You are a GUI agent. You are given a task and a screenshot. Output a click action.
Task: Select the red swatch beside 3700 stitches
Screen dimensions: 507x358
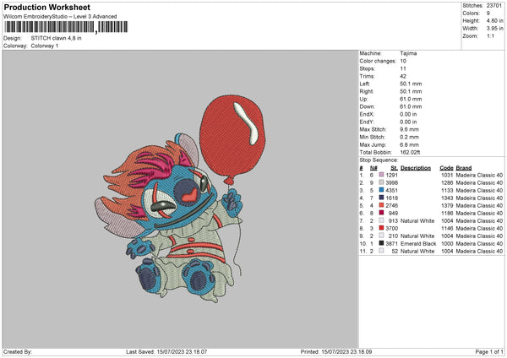click(x=382, y=228)
